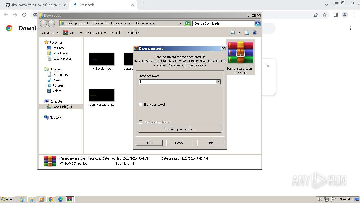360x203 pixels.
Task: Bookmark this page with the star icon
Action: [x=325, y=15]
